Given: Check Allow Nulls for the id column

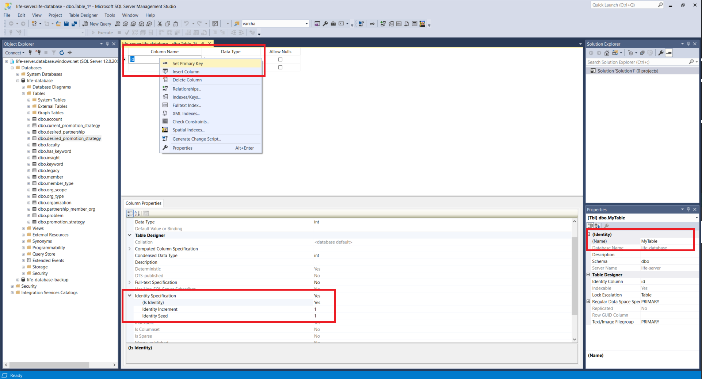Looking at the screenshot, I should coord(281,60).
